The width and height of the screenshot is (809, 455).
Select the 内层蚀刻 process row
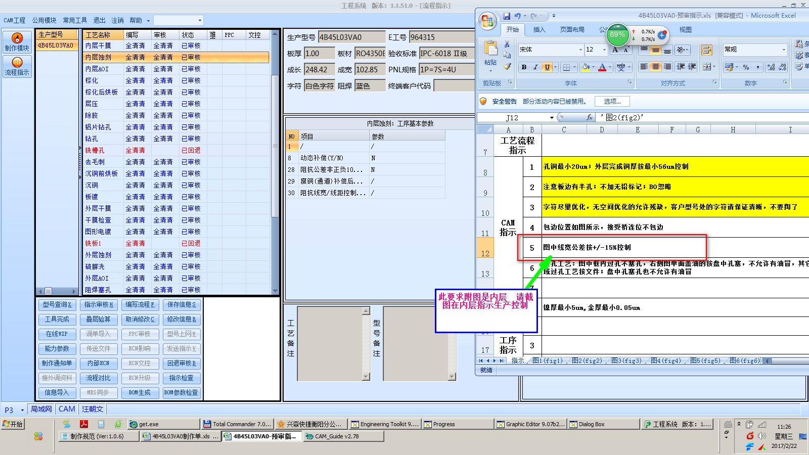[176, 57]
